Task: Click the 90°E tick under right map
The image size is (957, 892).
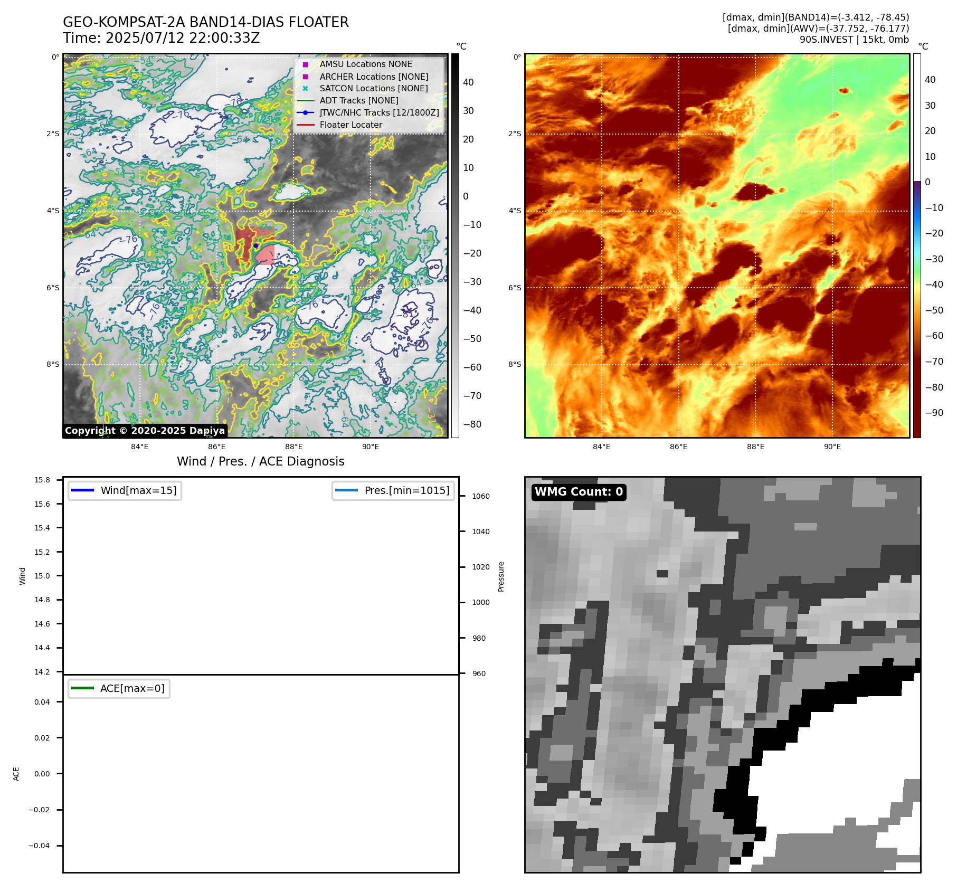Action: tap(832, 447)
